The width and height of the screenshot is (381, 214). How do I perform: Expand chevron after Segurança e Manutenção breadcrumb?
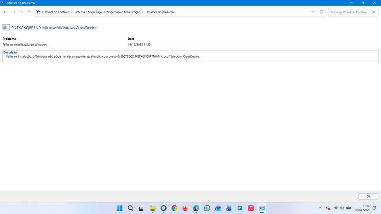(143, 12)
